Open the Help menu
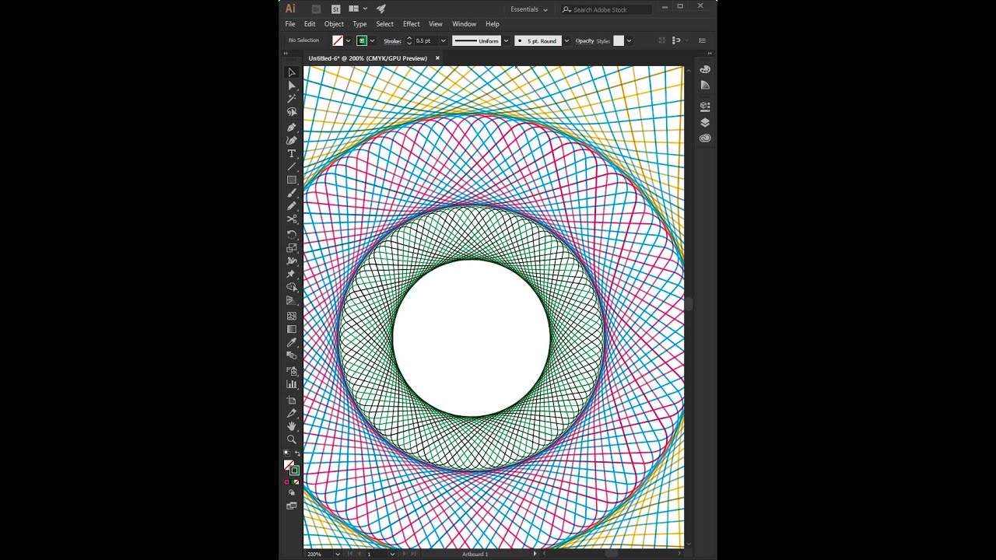This screenshot has height=560, width=996. 493,24
